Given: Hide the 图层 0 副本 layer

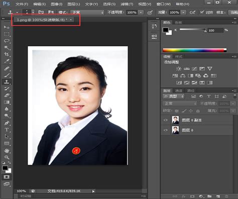Looking at the screenshot, I should [x=166, y=120].
